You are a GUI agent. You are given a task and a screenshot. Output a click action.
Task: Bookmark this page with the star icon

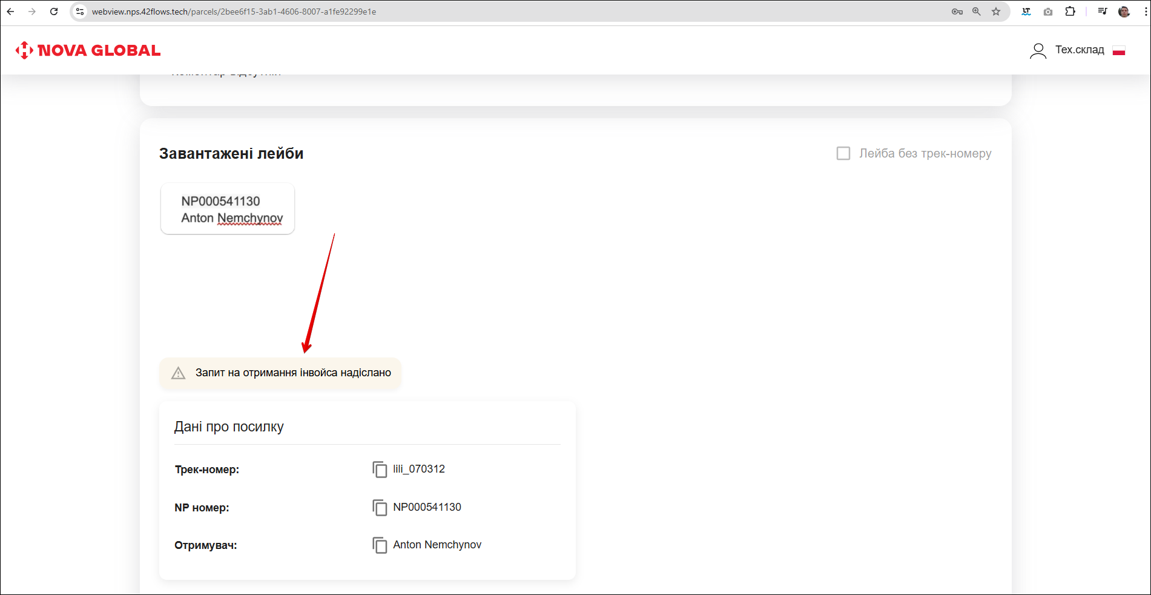click(x=996, y=12)
